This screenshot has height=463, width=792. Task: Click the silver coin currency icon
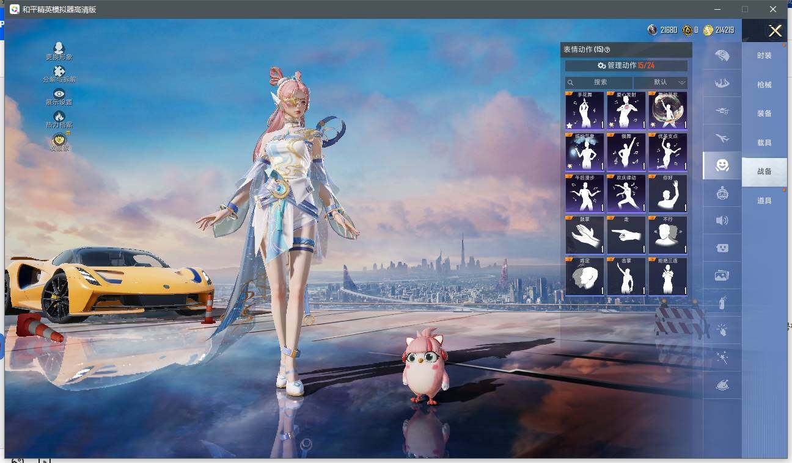pyautogui.click(x=653, y=30)
